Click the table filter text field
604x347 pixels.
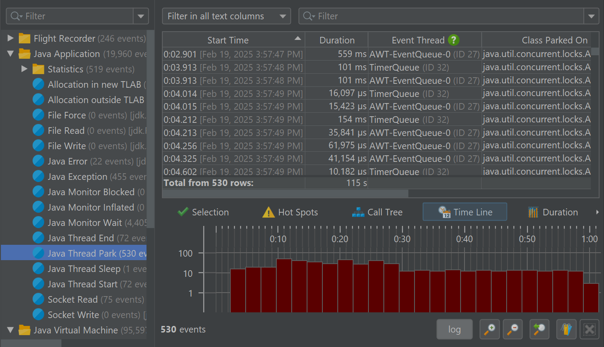(447, 16)
